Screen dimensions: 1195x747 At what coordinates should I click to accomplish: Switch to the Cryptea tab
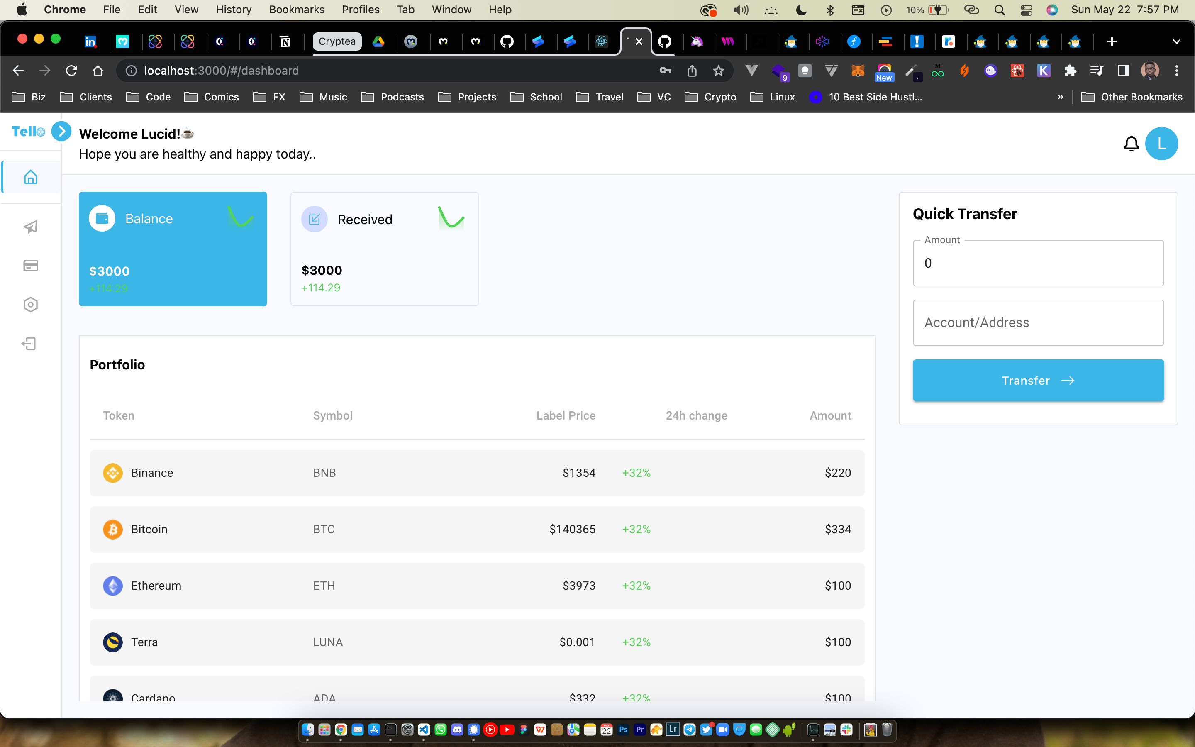click(337, 41)
